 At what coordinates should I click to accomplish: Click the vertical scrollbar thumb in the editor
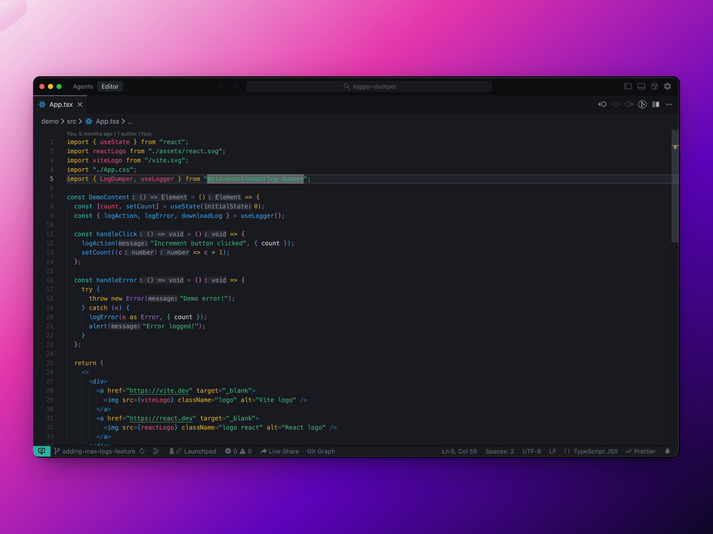pyautogui.click(x=675, y=185)
